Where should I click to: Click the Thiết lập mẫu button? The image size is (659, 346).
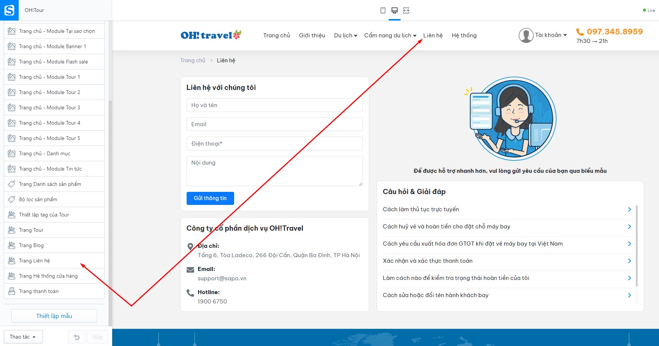(x=54, y=316)
